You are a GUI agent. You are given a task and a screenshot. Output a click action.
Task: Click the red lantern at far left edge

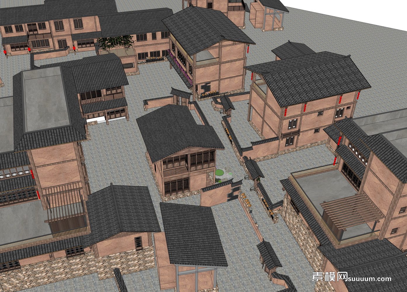click(5, 53)
